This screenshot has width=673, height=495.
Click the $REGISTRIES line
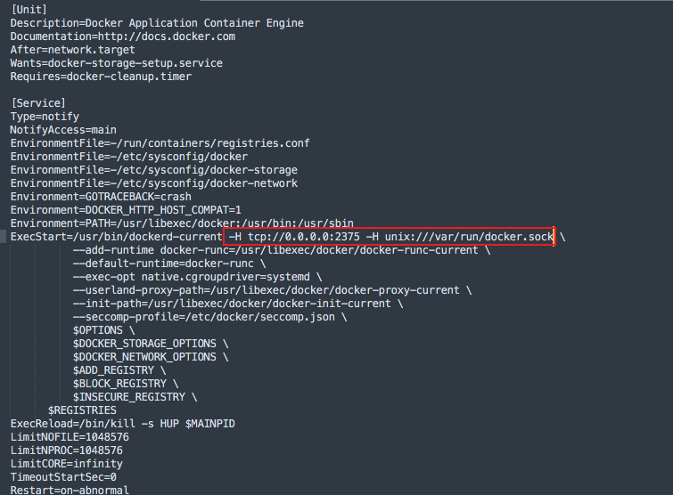(x=82, y=410)
